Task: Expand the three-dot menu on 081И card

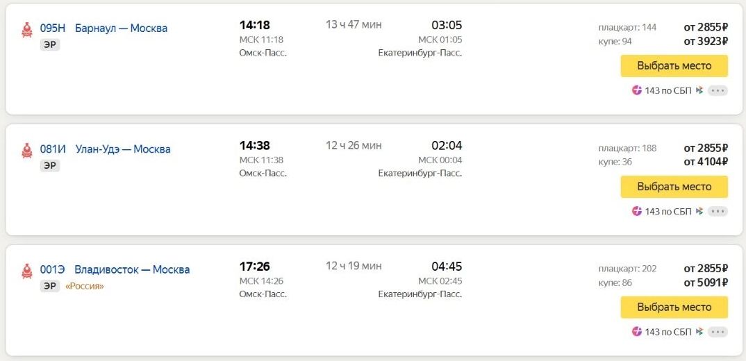Action: coord(718,211)
